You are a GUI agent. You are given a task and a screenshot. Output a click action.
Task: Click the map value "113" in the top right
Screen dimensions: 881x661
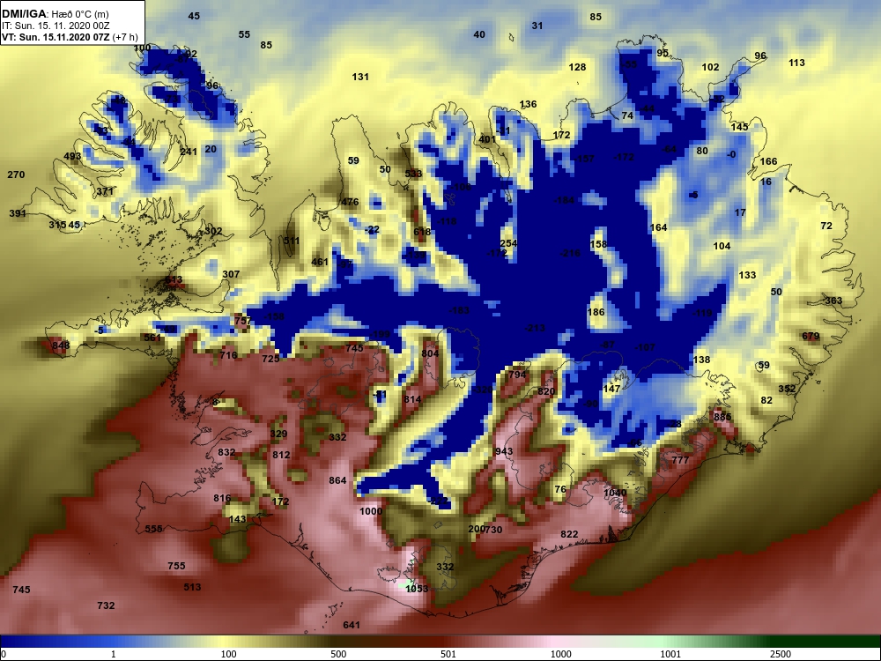tap(796, 63)
